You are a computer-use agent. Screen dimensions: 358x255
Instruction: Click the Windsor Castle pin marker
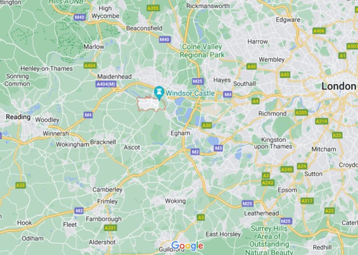(x=159, y=93)
